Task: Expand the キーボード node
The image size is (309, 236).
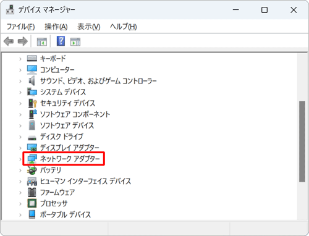Action: pyautogui.click(x=20, y=59)
